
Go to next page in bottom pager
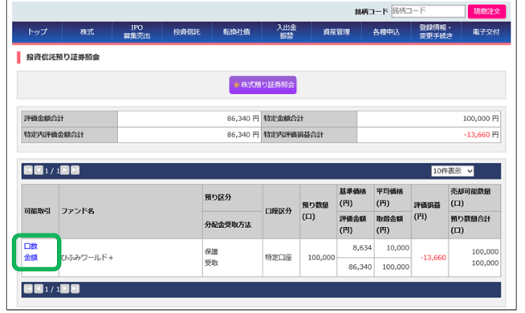coord(64,289)
